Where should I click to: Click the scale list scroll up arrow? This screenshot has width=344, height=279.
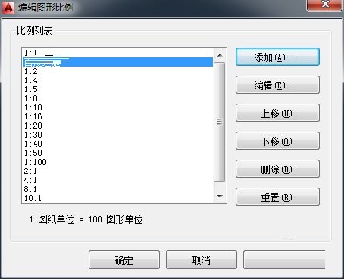pos(220,55)
